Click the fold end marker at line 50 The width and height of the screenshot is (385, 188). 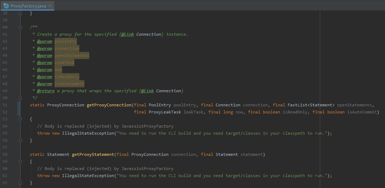point(20,98)
